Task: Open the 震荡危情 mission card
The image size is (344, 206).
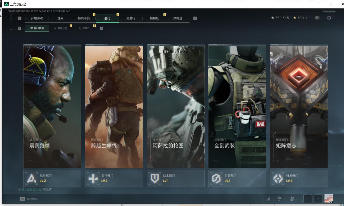Action: 52,106
